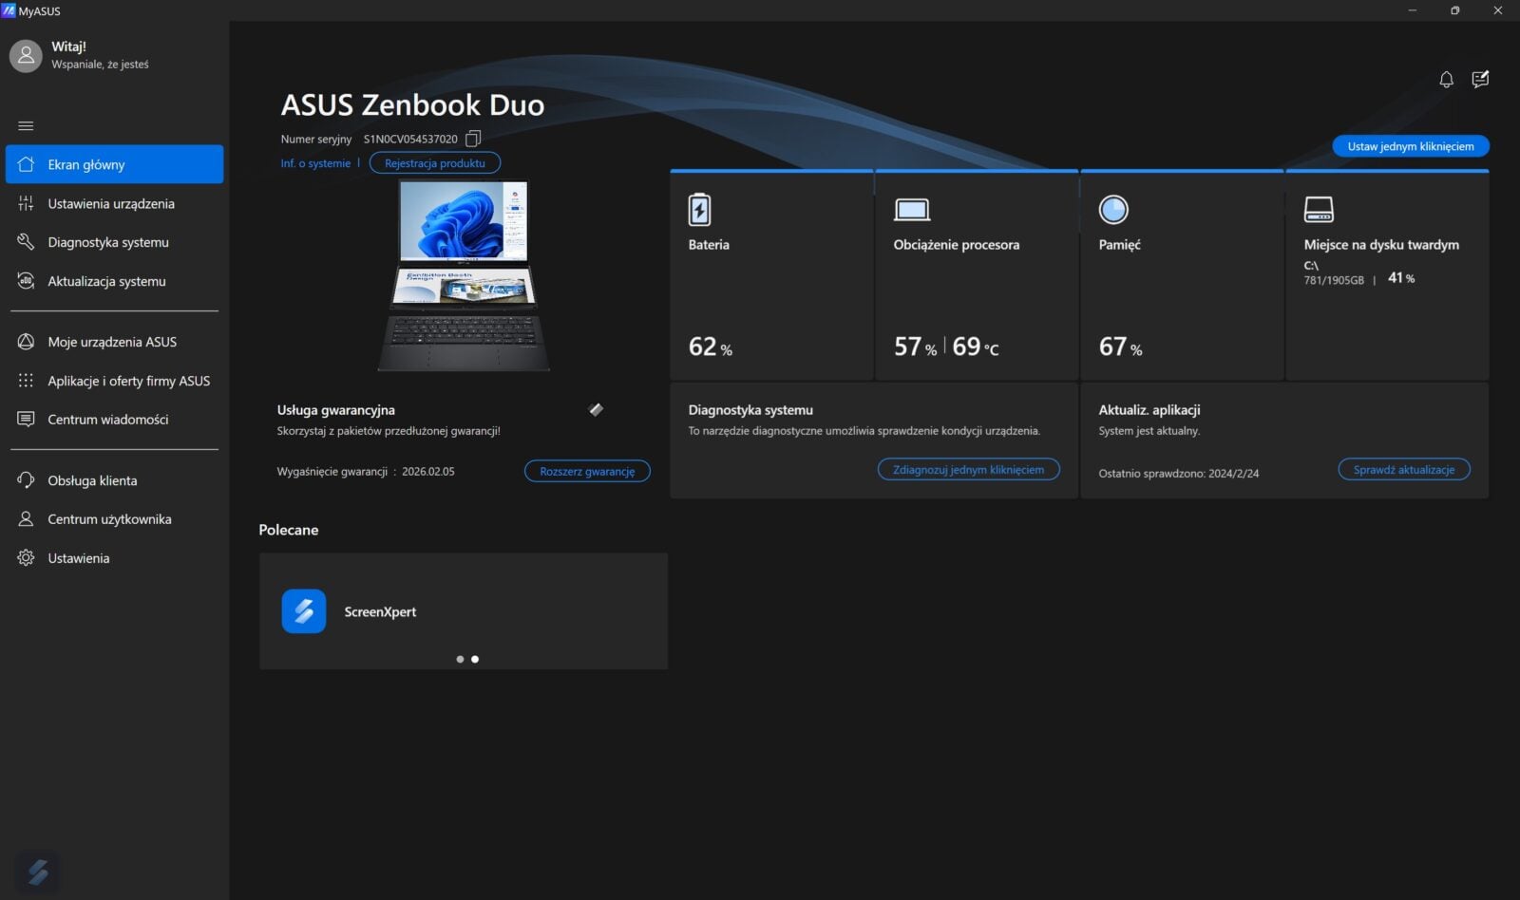The width and height of the screenshot is (1520, 900).
Task: Click the 69 °C temperature value
Action: [x=976, y=347]
